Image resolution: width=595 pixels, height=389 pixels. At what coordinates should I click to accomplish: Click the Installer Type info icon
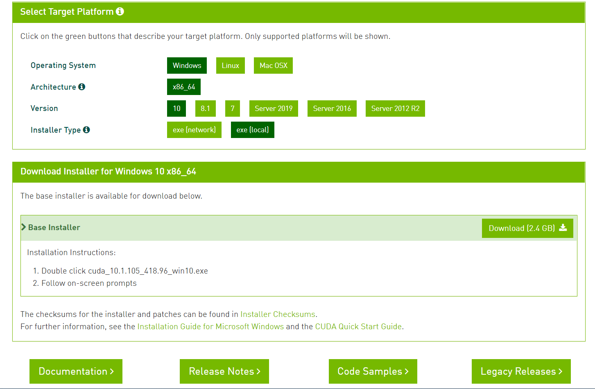[x=86, y=130]
